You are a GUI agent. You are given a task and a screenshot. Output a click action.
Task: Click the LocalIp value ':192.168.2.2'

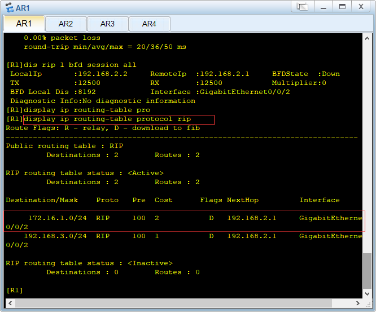100,74
